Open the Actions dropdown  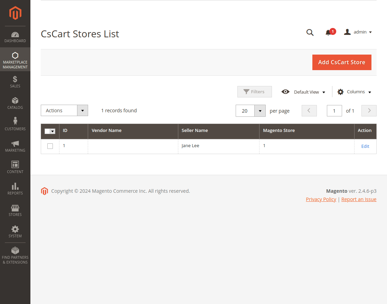[x=64, y=111]
